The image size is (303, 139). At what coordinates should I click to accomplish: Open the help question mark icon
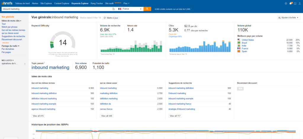pos(286,3)
